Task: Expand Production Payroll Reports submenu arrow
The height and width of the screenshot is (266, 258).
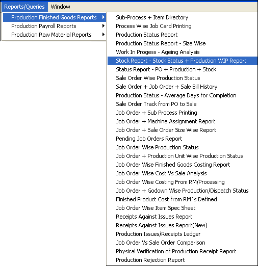Action: (x=103, y=26)
